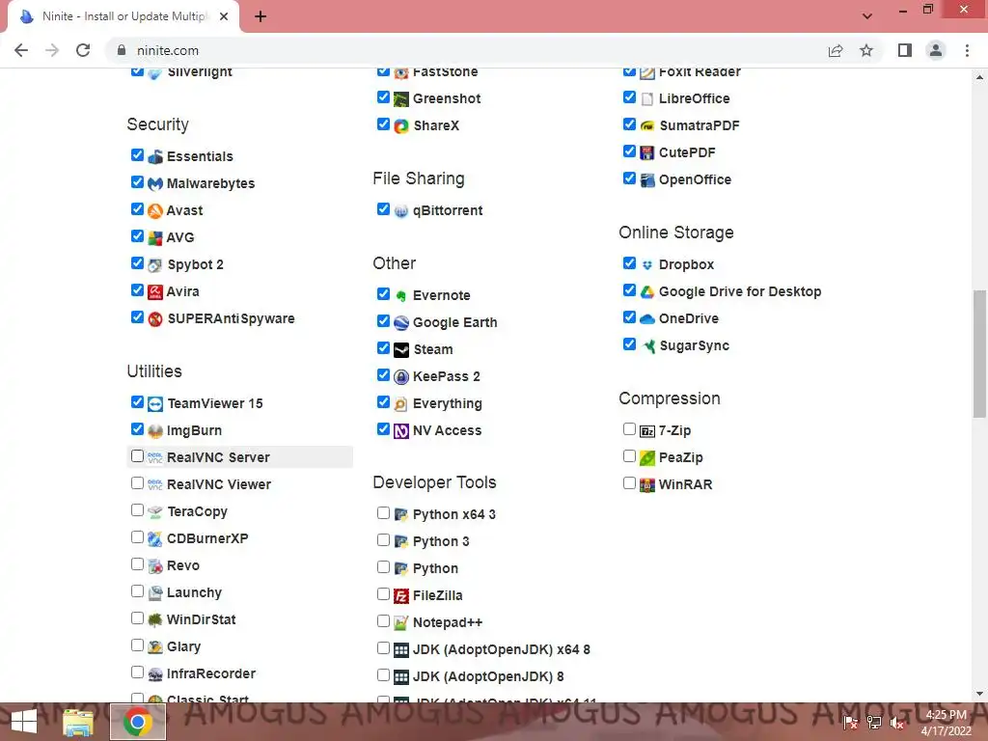Select the CDBurnerXP checkbox
Image resolution: width=988 pixels, height=741 pixels.
(137, 536)
